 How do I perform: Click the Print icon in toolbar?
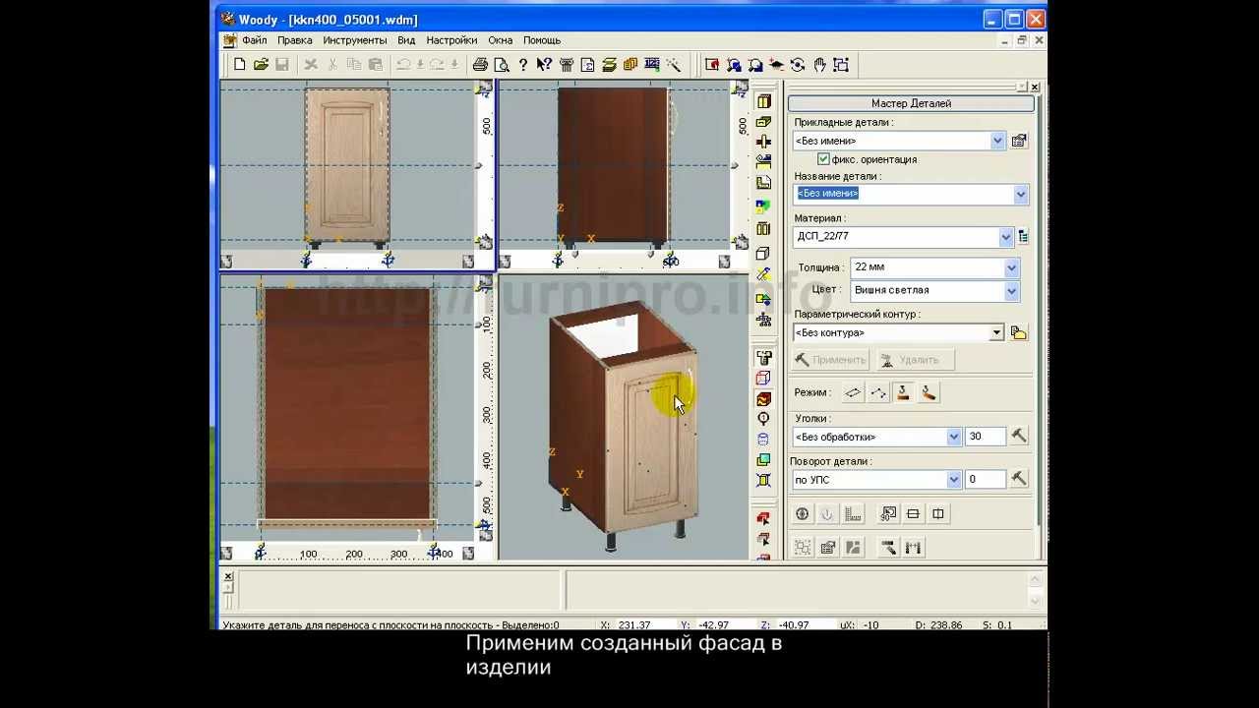pyautogui.click(x=480, y=65)
